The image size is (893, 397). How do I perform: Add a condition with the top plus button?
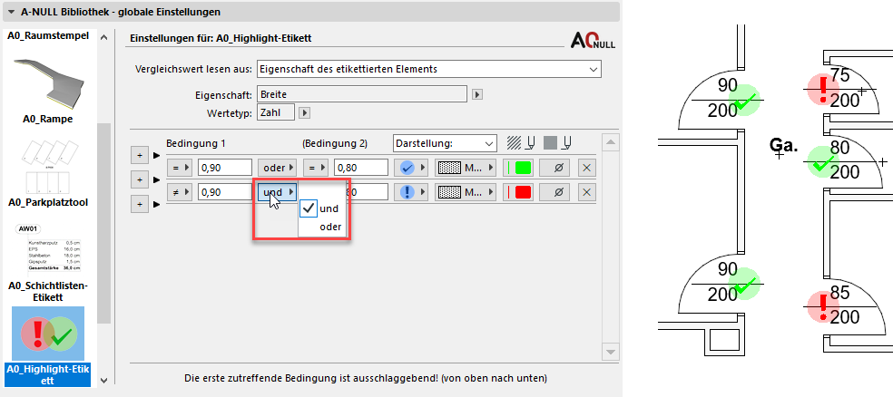tap(141, 156)
